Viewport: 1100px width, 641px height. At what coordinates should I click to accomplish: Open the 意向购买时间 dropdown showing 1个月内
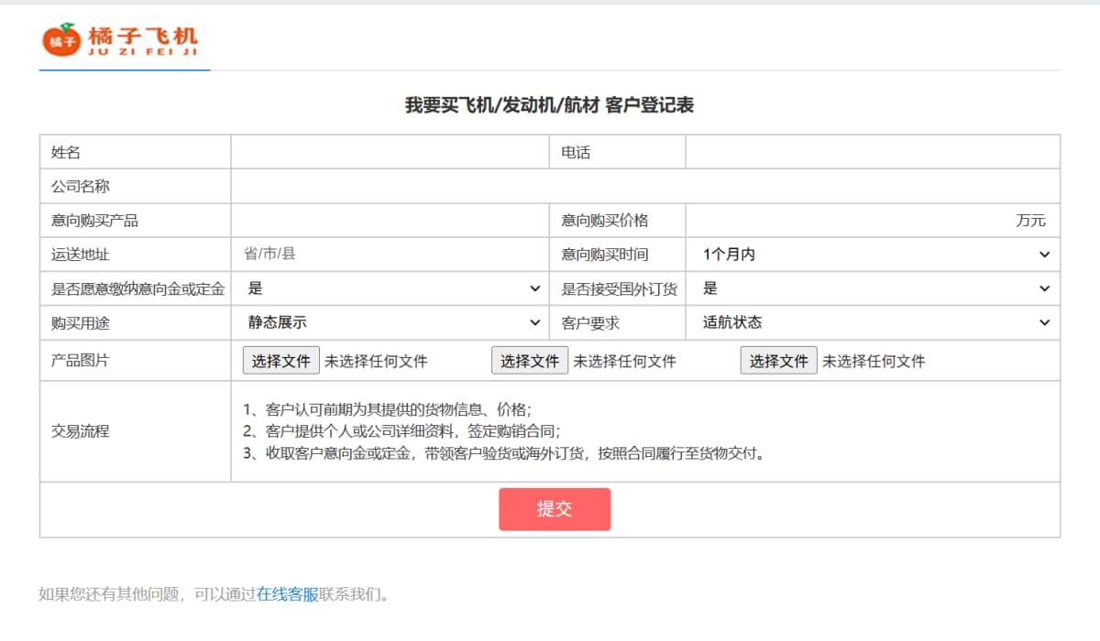[x=873, y=255]
